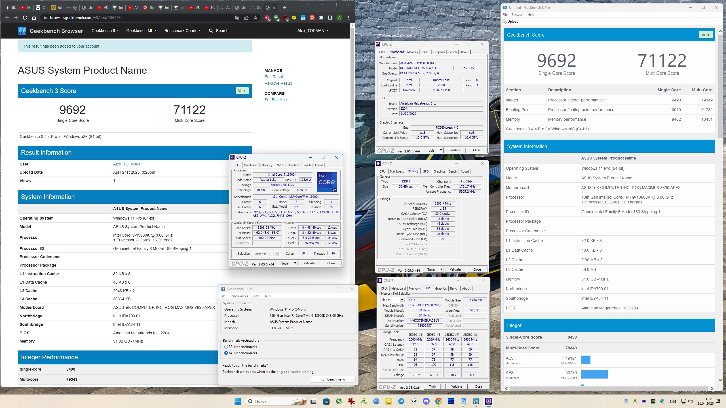The height and width of the screenshot is (408, 726).
Task: Open the Alex_TOPMAN account dropdown
Action: coord(313,31)
